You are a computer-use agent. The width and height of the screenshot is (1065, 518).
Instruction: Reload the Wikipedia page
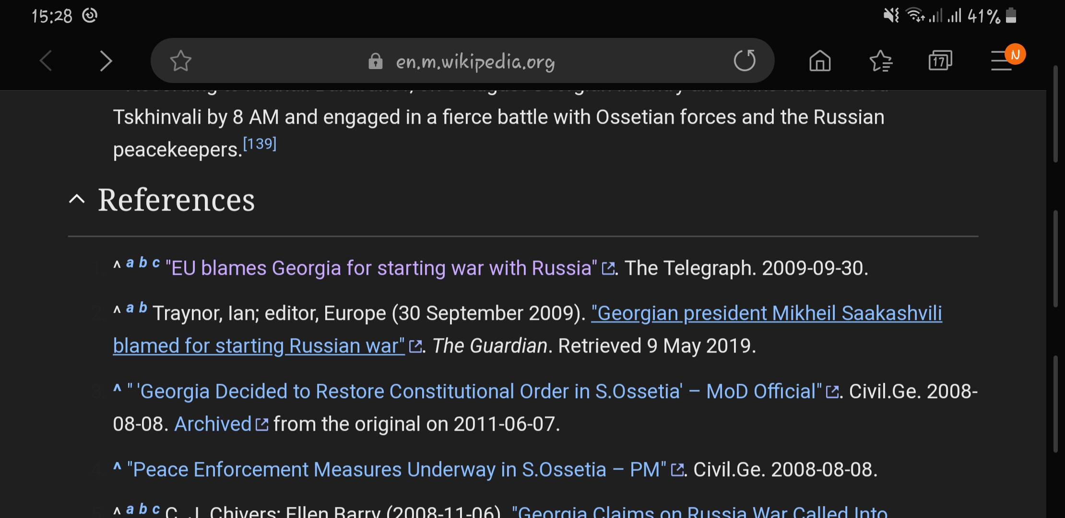pyautogui.click(x=745, y=61)
